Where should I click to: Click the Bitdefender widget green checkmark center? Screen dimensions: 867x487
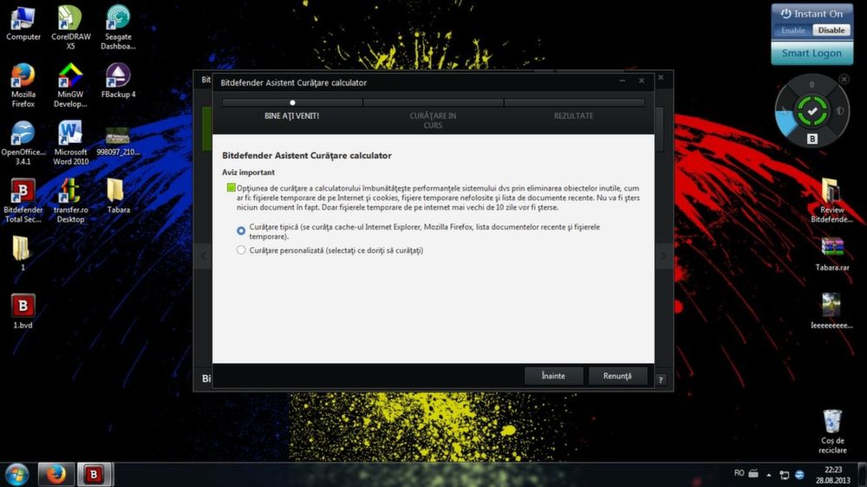812,111
